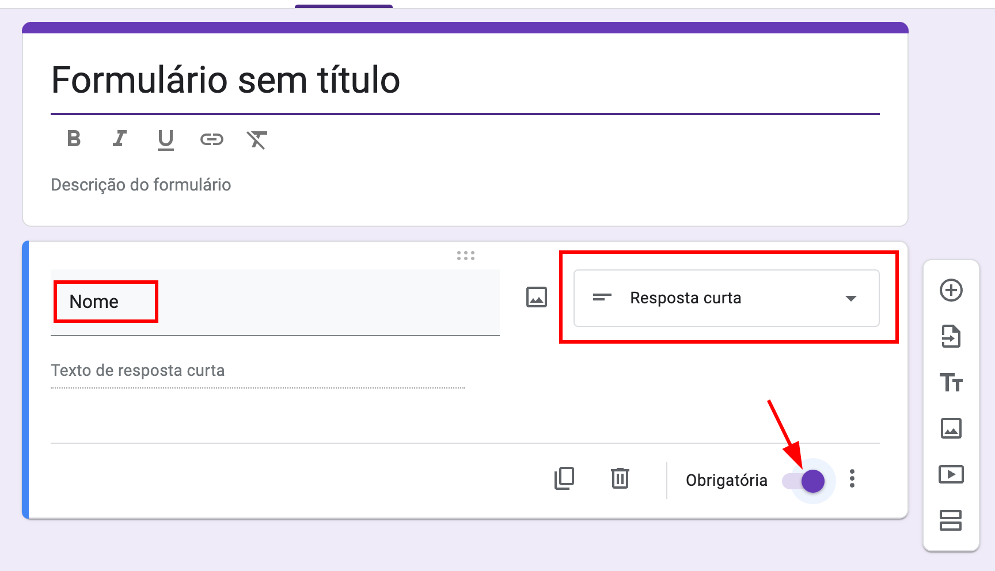Add a new question from sidebar
The image size is (995, 571).
pos(951,290)
